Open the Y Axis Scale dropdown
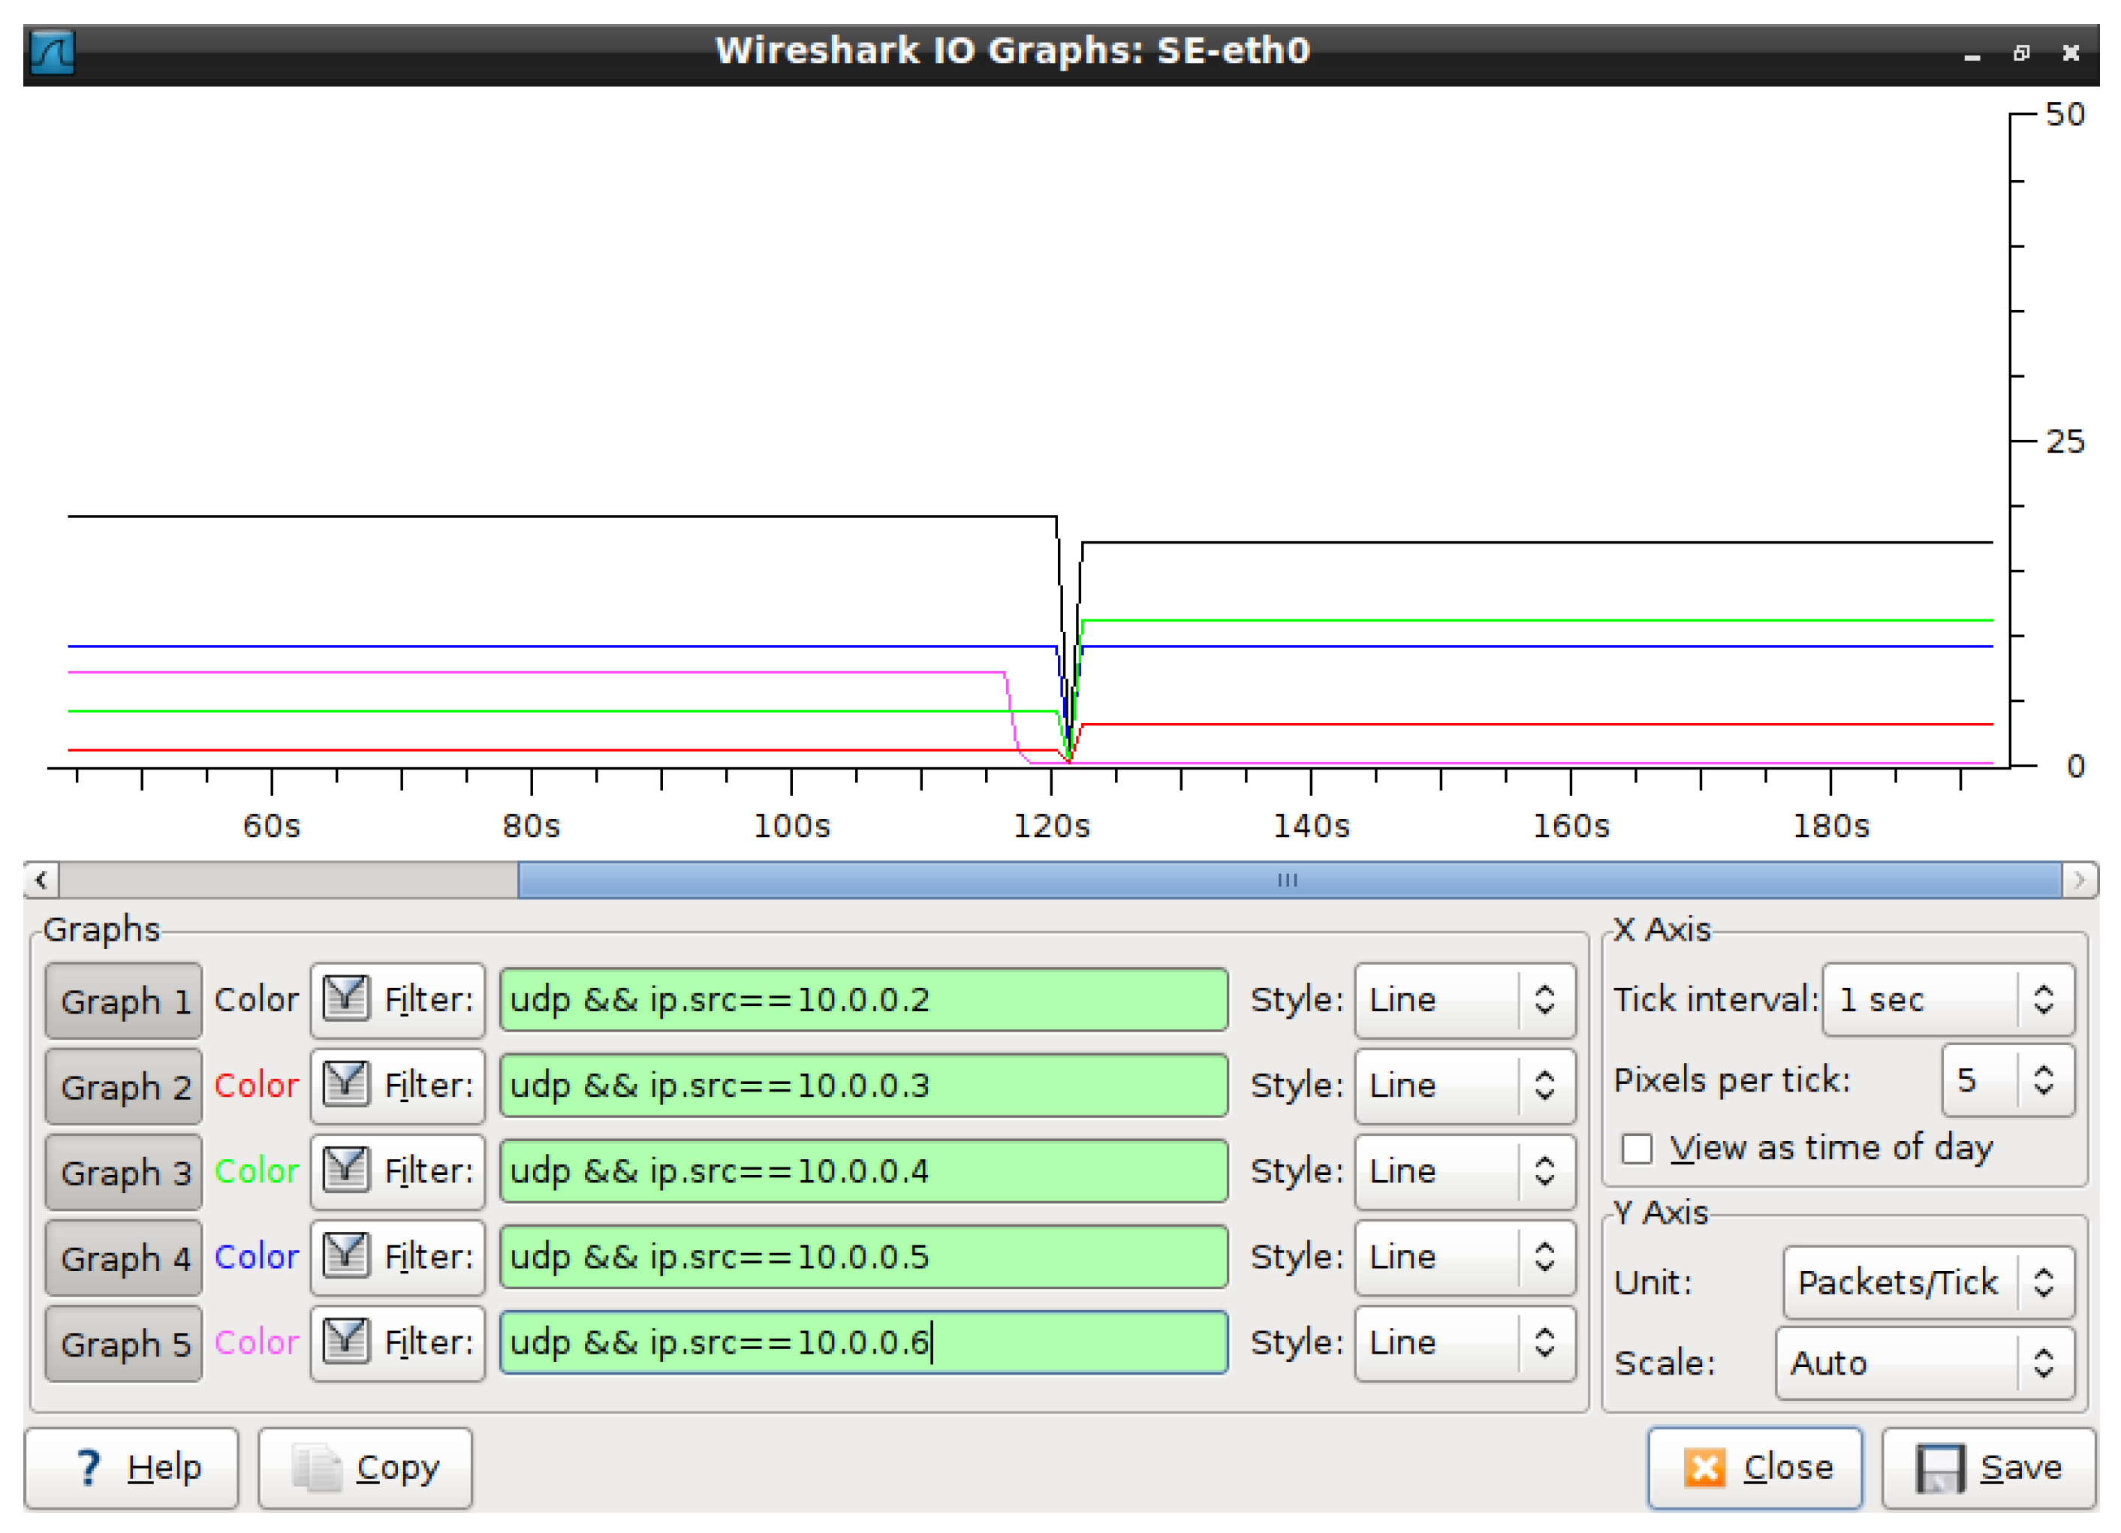This screenshot has width=2121, height=1533. point(1924,1363)
